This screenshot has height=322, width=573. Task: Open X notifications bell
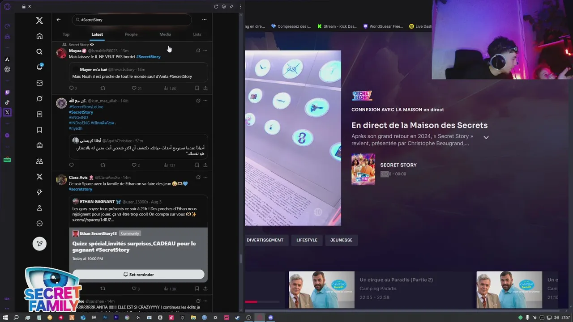pyautogui.click(x=39, y=67)
